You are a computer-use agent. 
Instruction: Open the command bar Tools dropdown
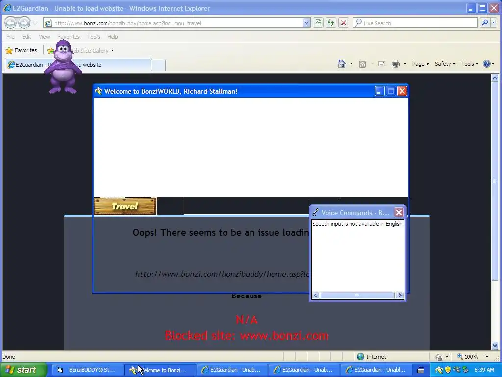470,64
